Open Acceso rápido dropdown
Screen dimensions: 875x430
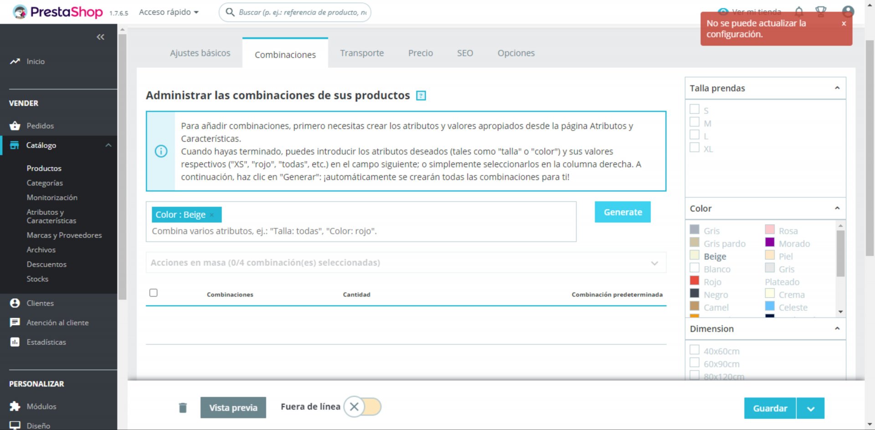(169, 12)
